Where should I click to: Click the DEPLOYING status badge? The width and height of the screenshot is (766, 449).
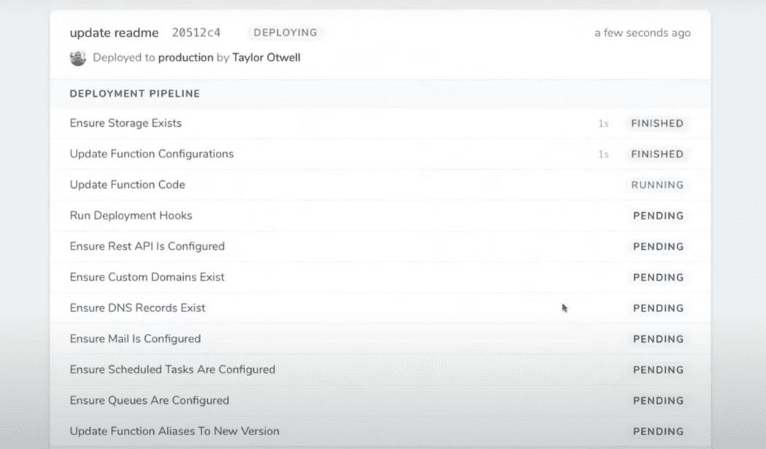(x=285, y=33)
